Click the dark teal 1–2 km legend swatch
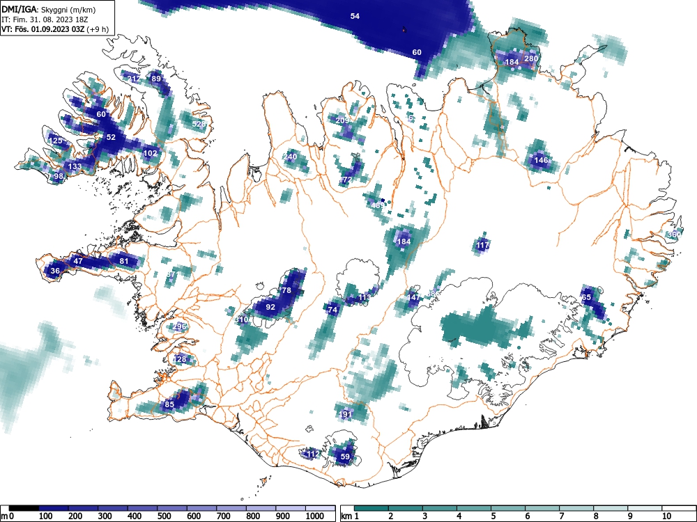This screenshot has height=522, width=697. click(372, 508)
